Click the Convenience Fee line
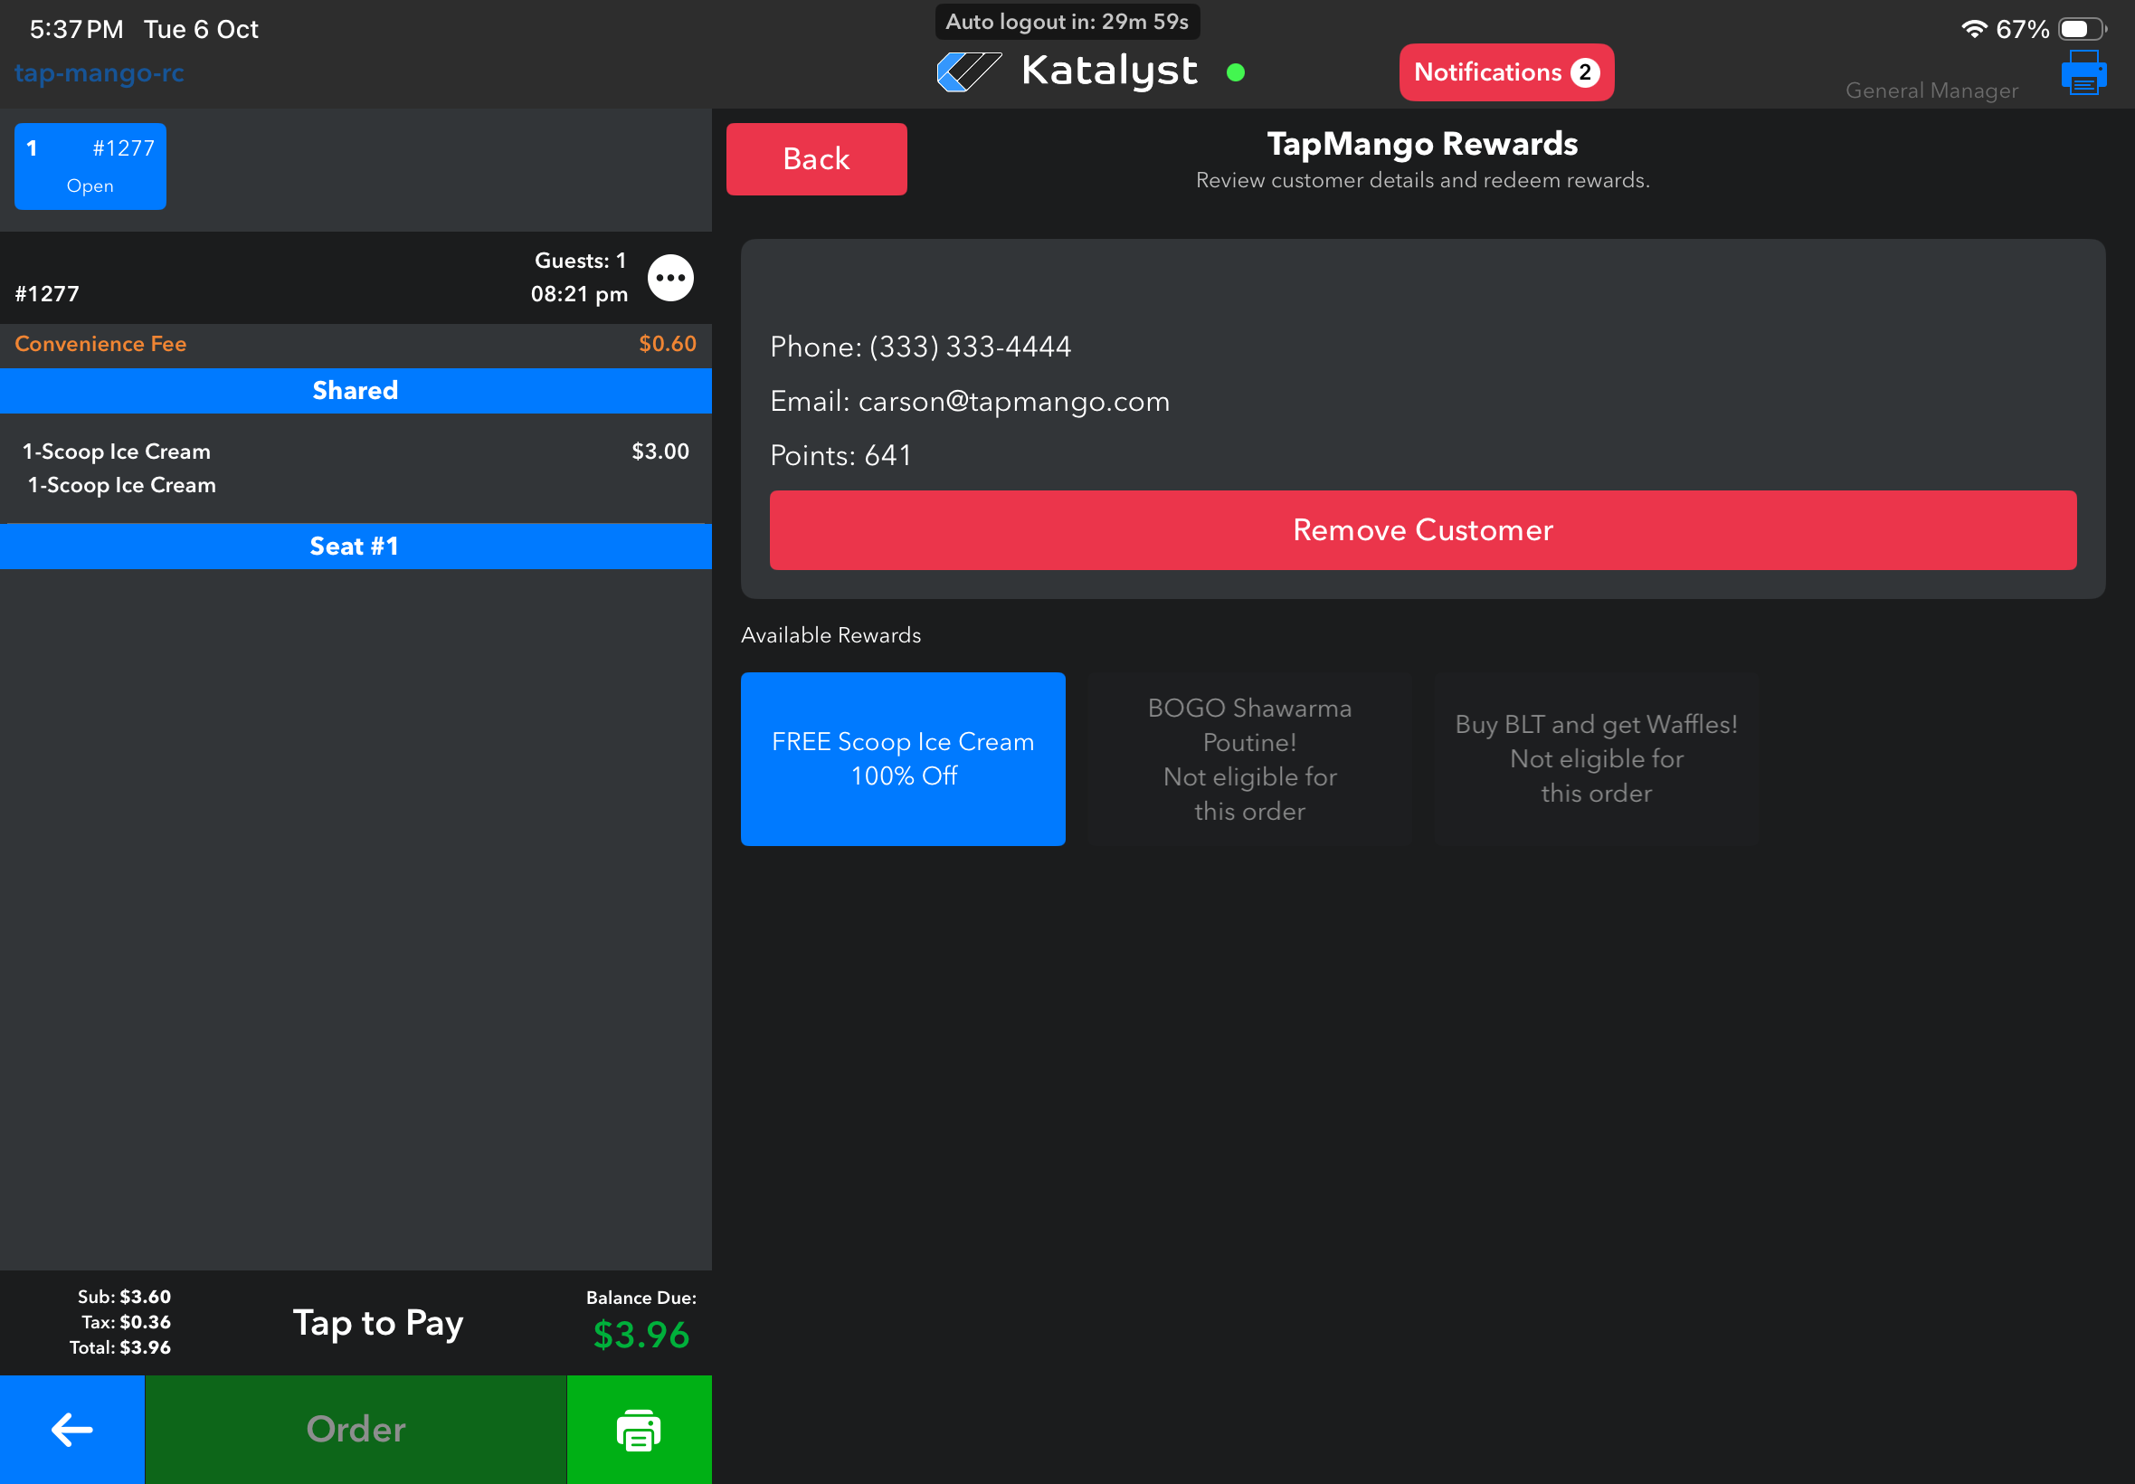The height and width of the screenshot is (1484, 2135). point(356,344)
